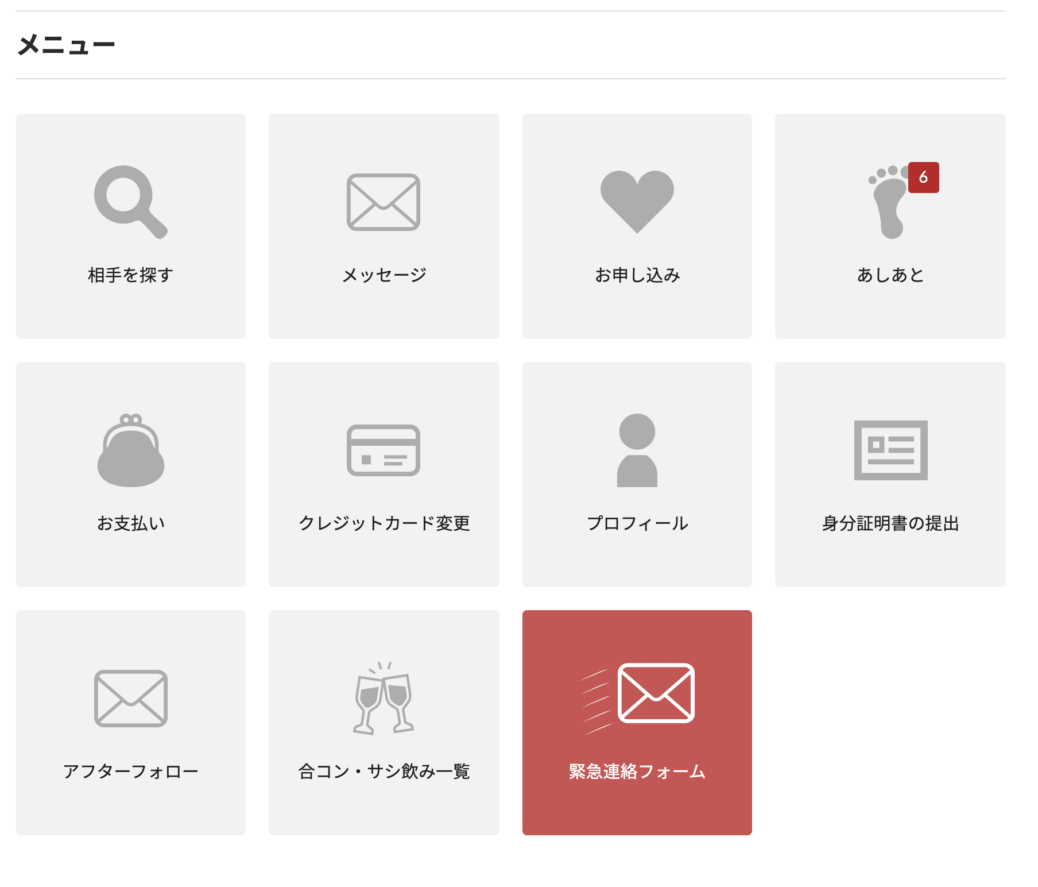Click the アフターフォロー envelope icon

131,699
